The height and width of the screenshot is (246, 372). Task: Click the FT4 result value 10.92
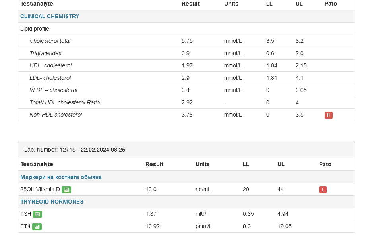point(153,226)
